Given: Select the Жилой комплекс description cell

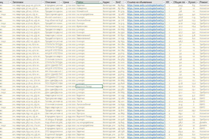Looking at the screenshot, I should [54, 17].
